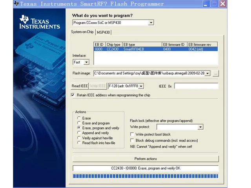The image size is (251, 188).
Task: Switch to the System-on-Chip tab
Action: [x=82, y=32]
